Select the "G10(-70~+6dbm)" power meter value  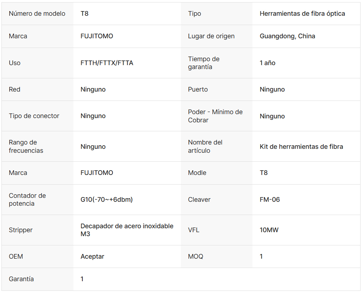pos(106,200)
